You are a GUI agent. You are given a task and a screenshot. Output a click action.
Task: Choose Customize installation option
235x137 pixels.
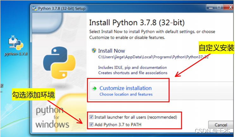pos(125,88)
